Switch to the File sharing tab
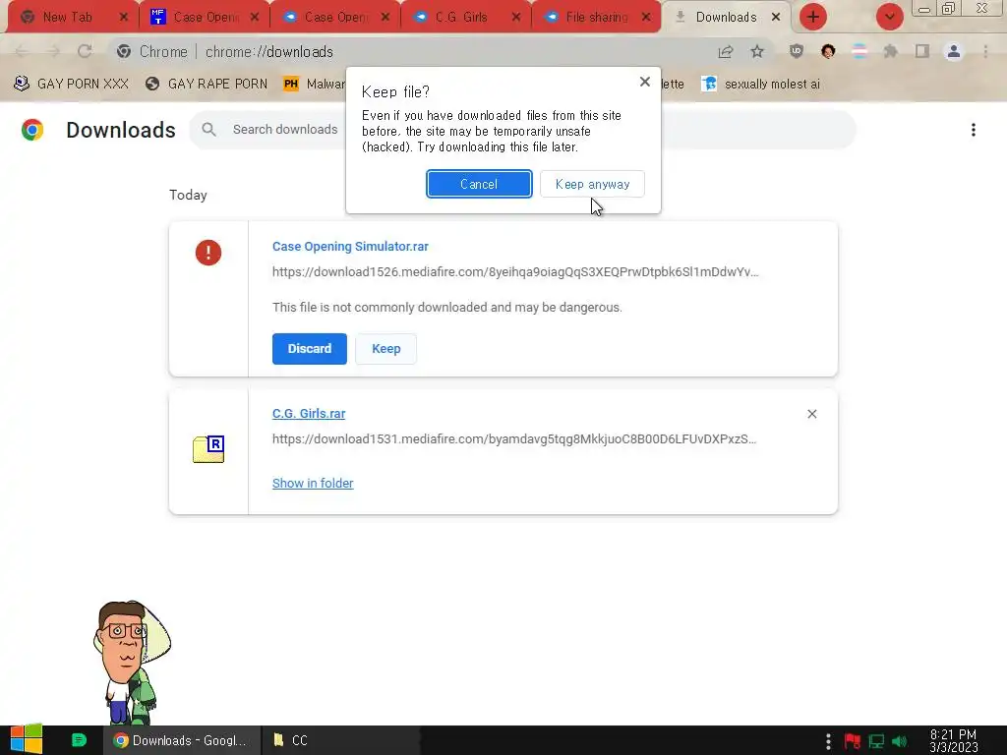The image size is (1007, 755). coord(597,18)
